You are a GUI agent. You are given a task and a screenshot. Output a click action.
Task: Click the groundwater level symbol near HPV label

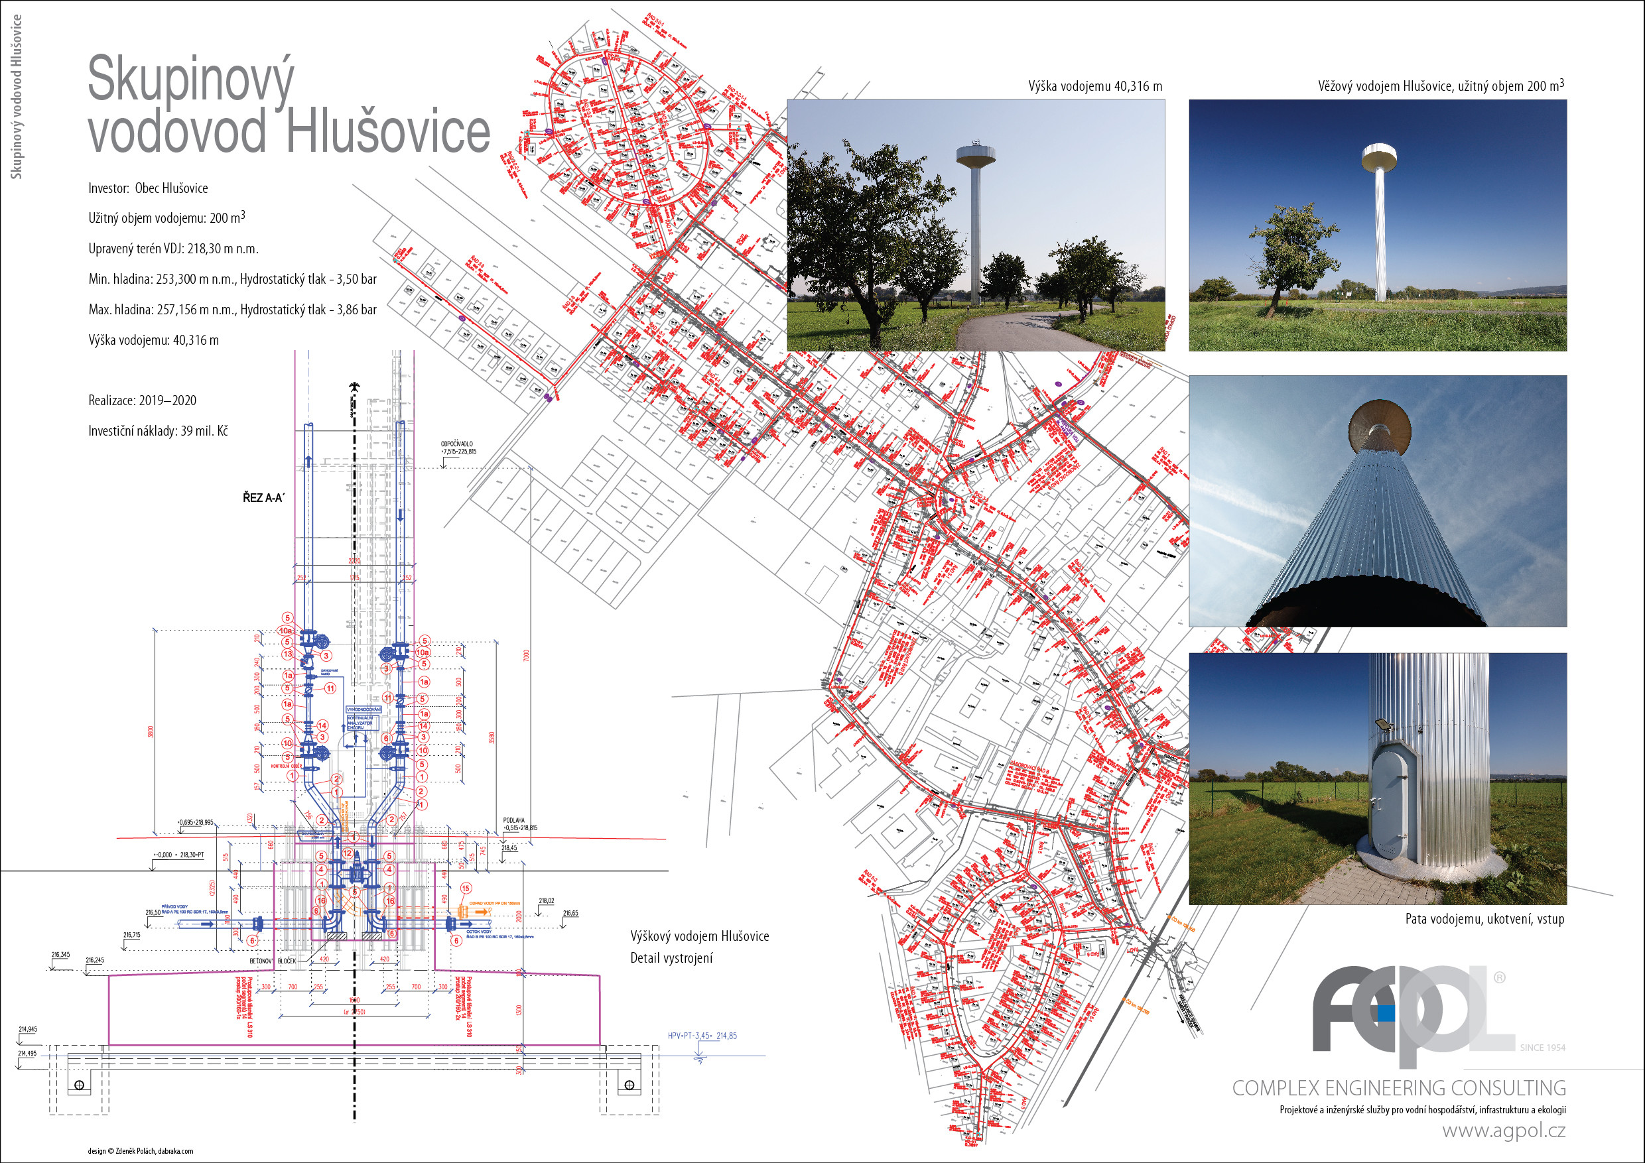(700, 1057)
